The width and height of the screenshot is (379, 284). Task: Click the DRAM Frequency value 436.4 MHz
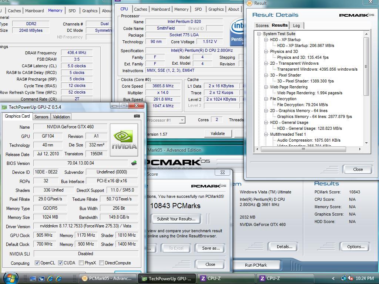coord(77,53)
